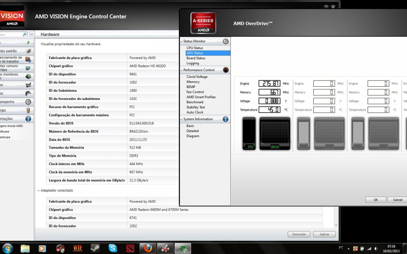407x254 pixels.
Task: Click the GPU0 Engine frequency readout
Action: pos(269,83)
